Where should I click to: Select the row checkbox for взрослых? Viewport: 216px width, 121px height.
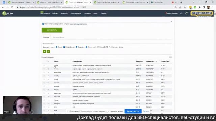44,72
